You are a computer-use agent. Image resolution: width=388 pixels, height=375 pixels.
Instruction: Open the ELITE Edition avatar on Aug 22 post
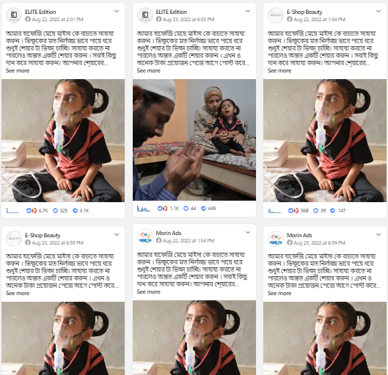click(x=14, y=15)
